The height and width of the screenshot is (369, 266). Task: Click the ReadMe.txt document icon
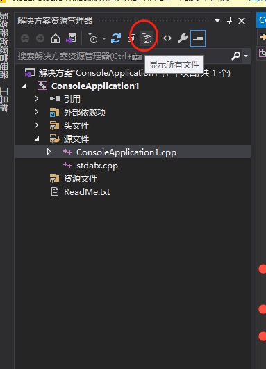click(55, 191)
